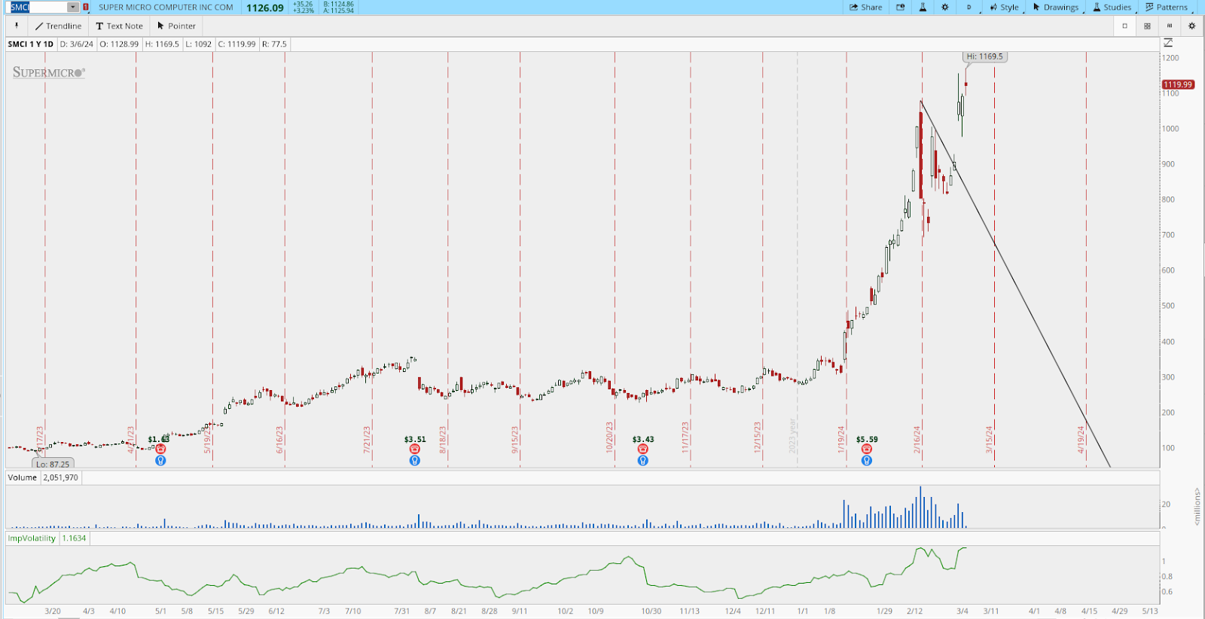Viewport: 1205px width, 619px height.
Task: Click the $3.43 earnings value label
Action: pyautogui.click(x=643, y=439)
